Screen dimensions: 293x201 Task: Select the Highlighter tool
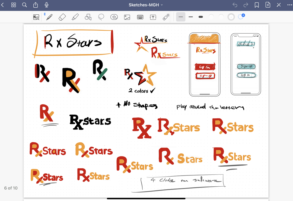pos(75,17)
